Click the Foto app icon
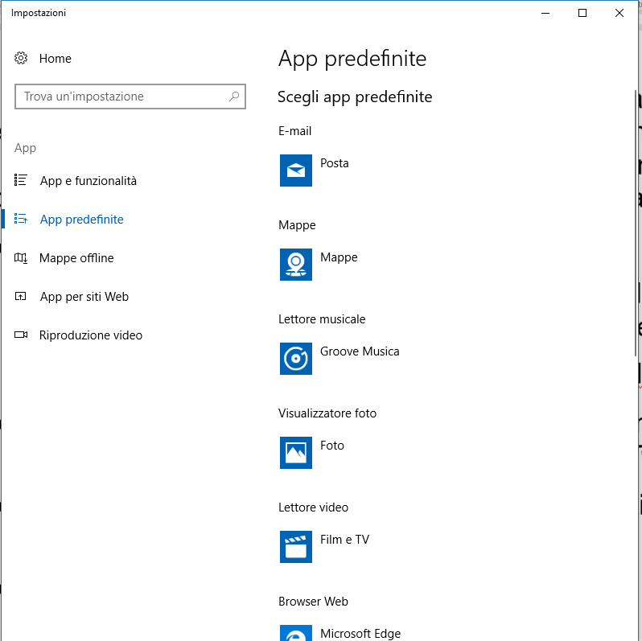This screenshot has width=642, height=641. click(295, 453)
